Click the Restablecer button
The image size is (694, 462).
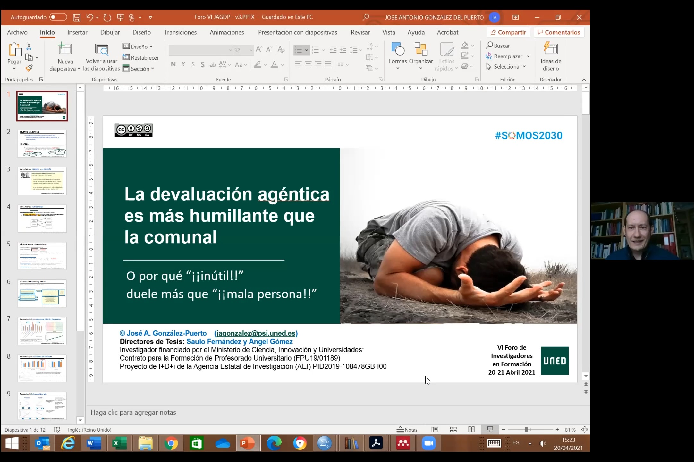(x=140, y=58)
